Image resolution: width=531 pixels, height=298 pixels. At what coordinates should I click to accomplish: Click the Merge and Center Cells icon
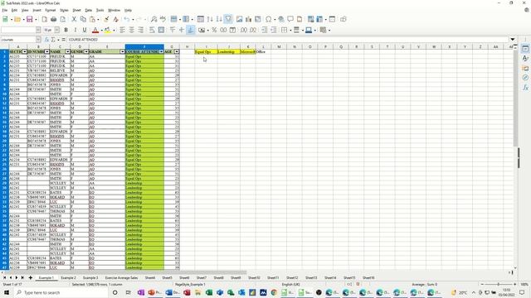pos(161,30)
